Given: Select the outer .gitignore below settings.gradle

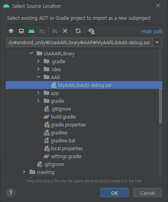Looking at the screenshot, I should coord(54,164).
